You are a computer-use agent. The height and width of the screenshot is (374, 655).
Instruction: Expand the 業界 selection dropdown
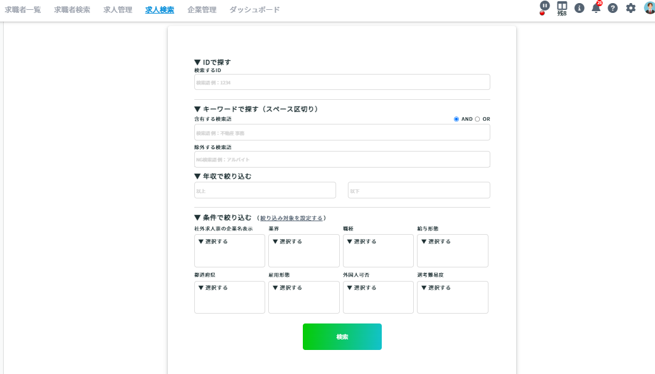pyautogui.click(x=303, y=250)
